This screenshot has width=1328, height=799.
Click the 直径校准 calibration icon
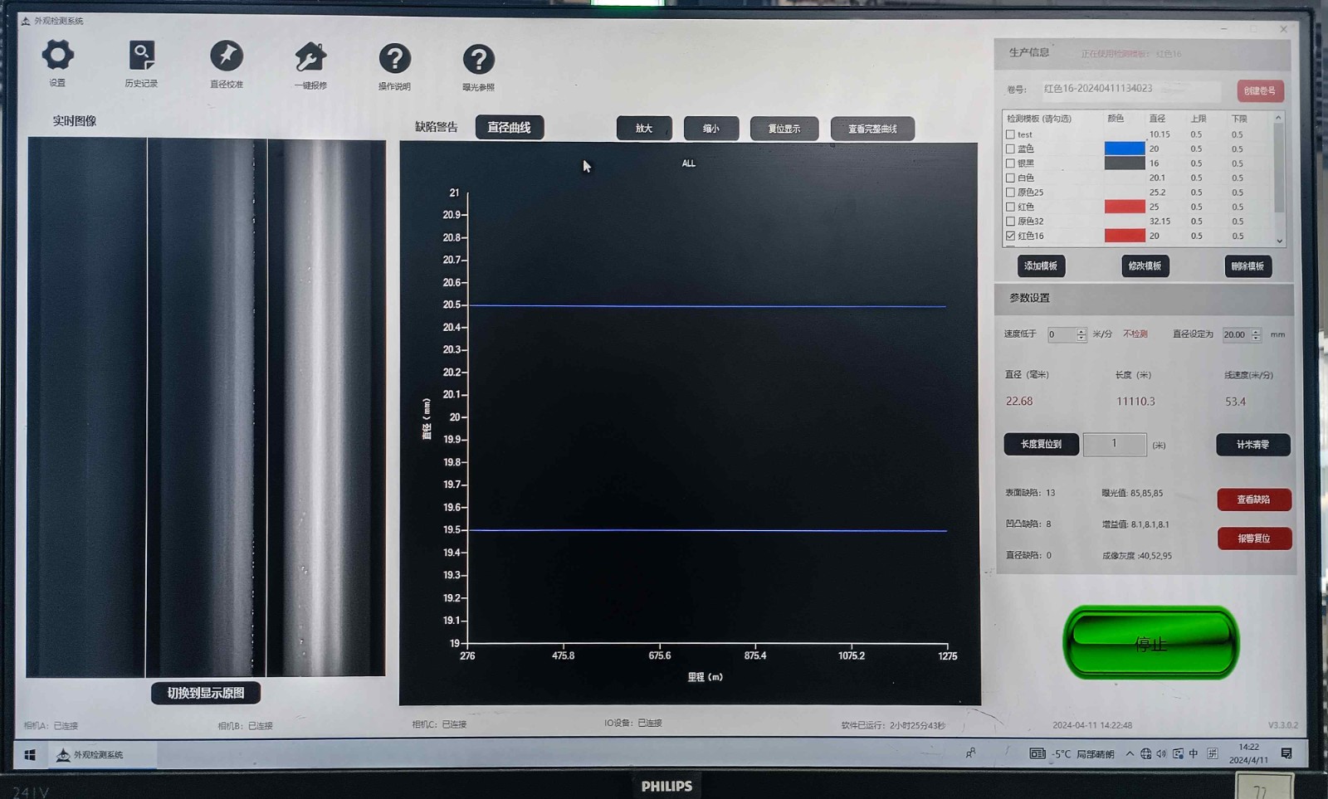(227, 56)
